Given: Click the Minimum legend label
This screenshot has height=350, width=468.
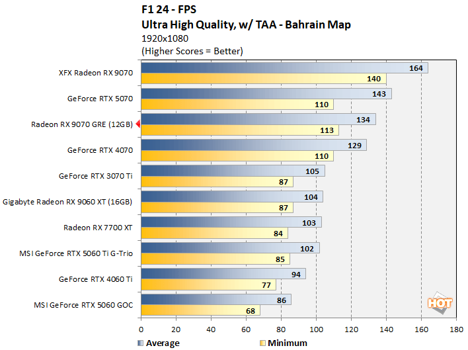Looking at the screenshot, I should tap(288, 343).
